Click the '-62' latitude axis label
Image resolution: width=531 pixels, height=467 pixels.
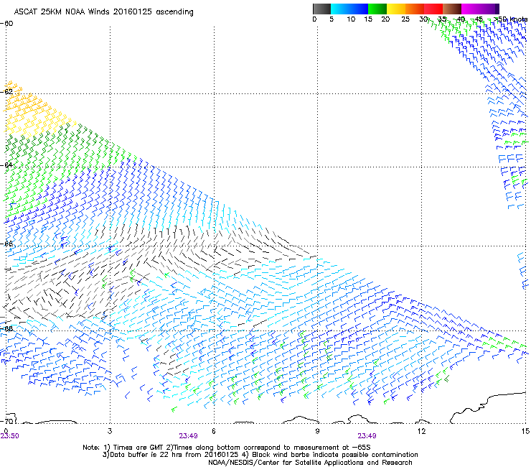6,91
